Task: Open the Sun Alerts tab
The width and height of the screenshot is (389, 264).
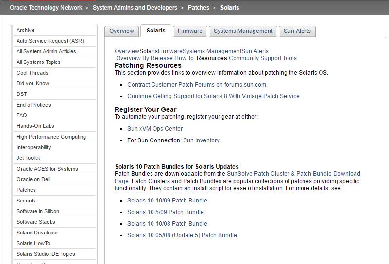Action: (x=297, y=31)
